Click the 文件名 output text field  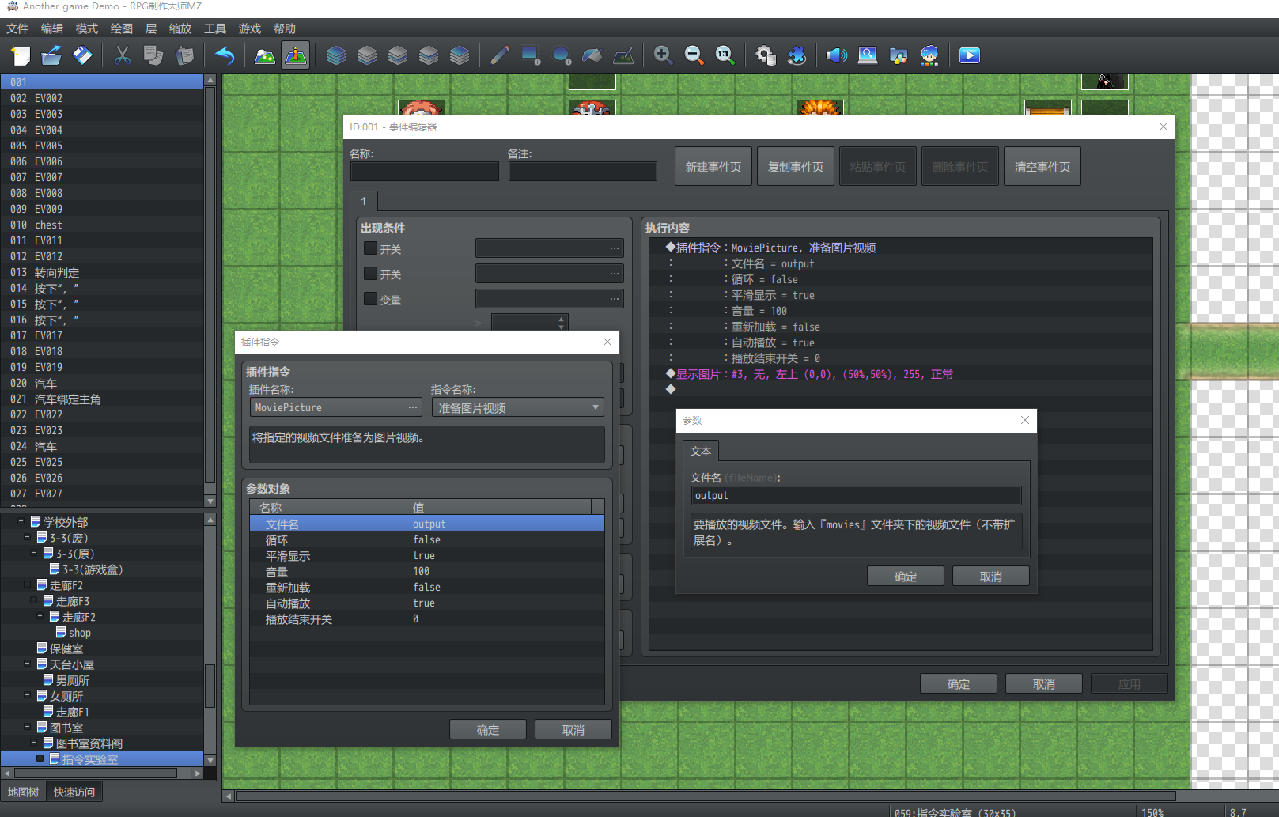point(857,495)
